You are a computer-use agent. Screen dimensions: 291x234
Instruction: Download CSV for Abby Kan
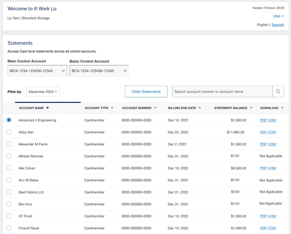[273, 132]
